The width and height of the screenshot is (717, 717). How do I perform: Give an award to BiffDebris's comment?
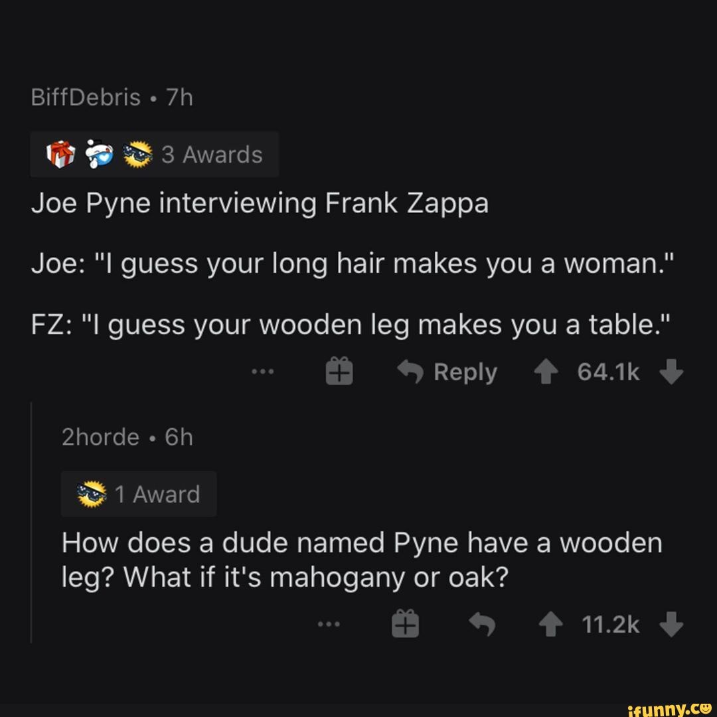339,371
